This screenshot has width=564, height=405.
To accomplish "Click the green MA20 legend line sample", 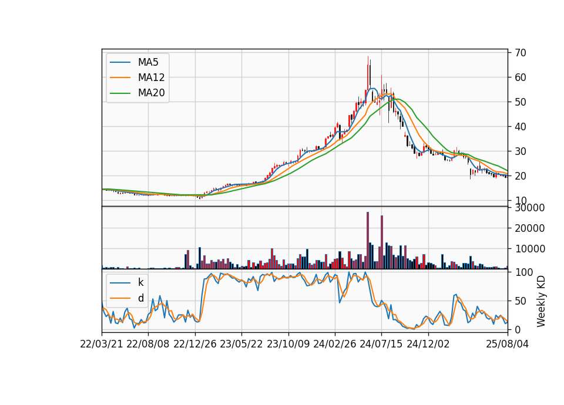I will [120, 93].
